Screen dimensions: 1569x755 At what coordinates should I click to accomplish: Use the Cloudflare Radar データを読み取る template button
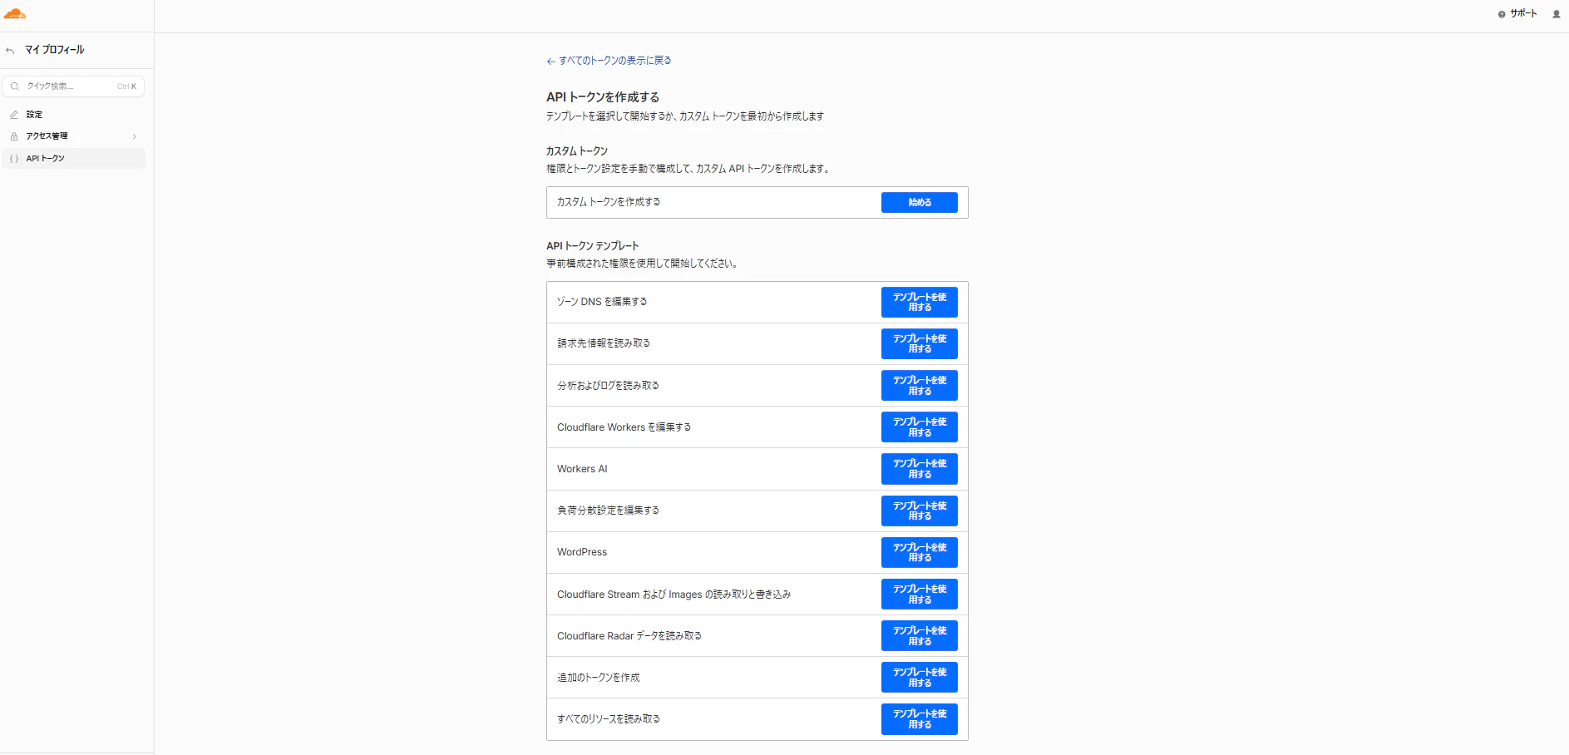point(920,636)
